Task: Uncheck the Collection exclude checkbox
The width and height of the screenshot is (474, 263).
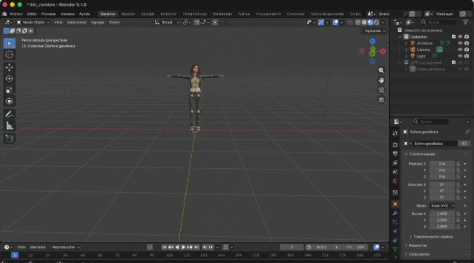Action: click(x=453, y=36)
